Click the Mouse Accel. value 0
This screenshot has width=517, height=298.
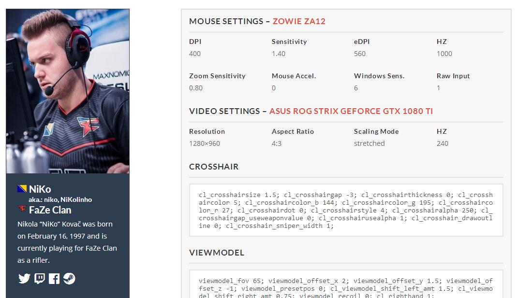274,88
